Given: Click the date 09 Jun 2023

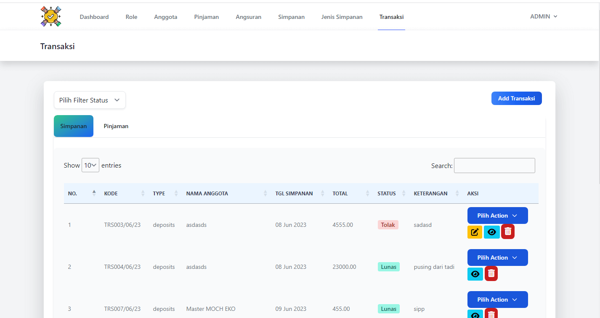Looking at the screenshot, I should coord(291,309).
